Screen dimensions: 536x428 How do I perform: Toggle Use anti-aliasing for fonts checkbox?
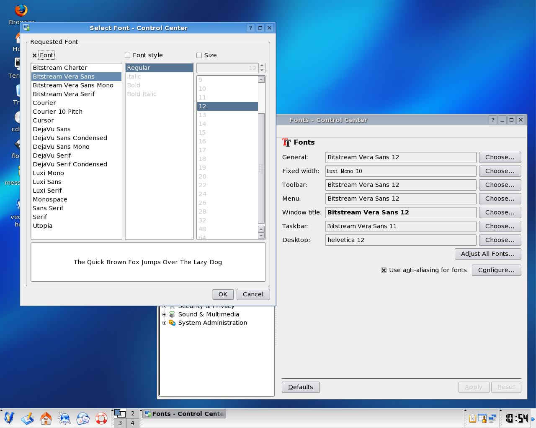384,270
